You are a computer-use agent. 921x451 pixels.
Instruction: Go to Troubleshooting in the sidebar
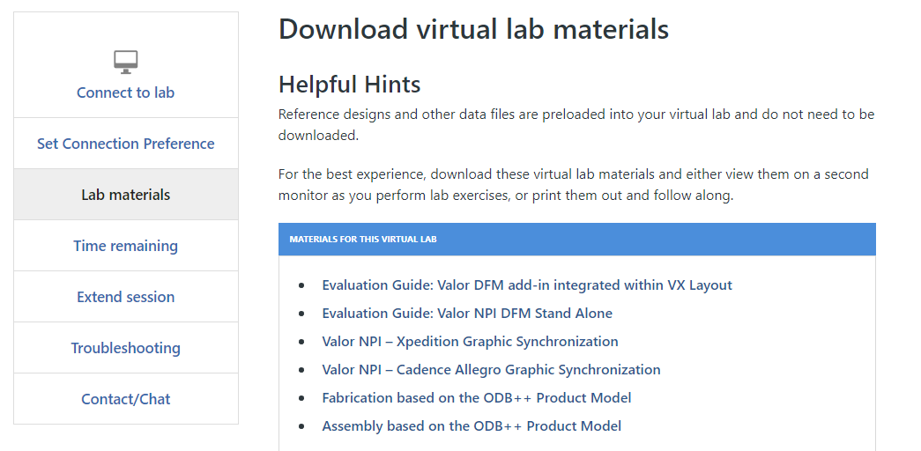pos(126,348)
